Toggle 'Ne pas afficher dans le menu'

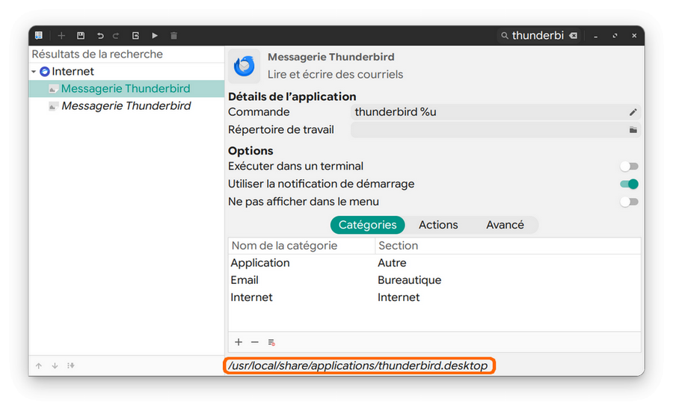(x=629, y=202)
